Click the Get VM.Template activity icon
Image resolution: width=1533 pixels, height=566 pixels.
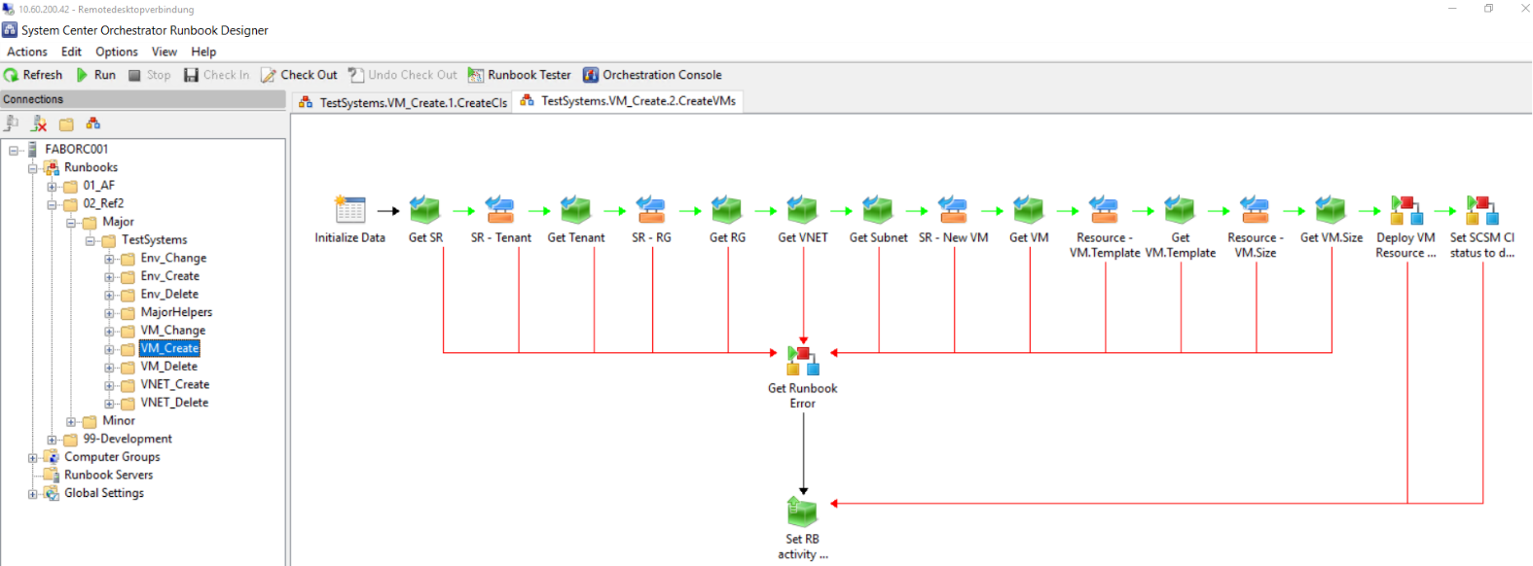click(1180, 210)
